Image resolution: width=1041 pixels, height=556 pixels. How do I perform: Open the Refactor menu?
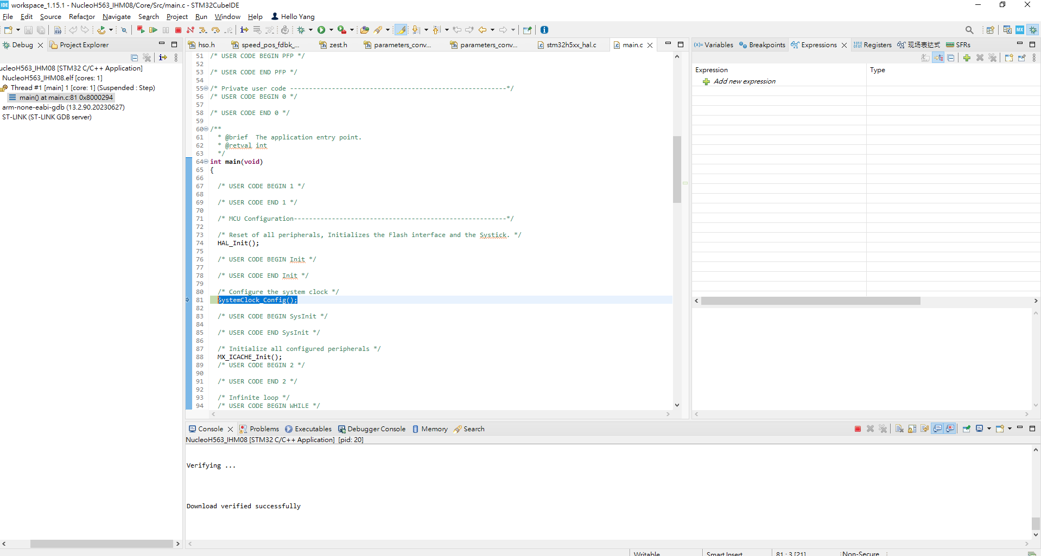pos(81,16)
